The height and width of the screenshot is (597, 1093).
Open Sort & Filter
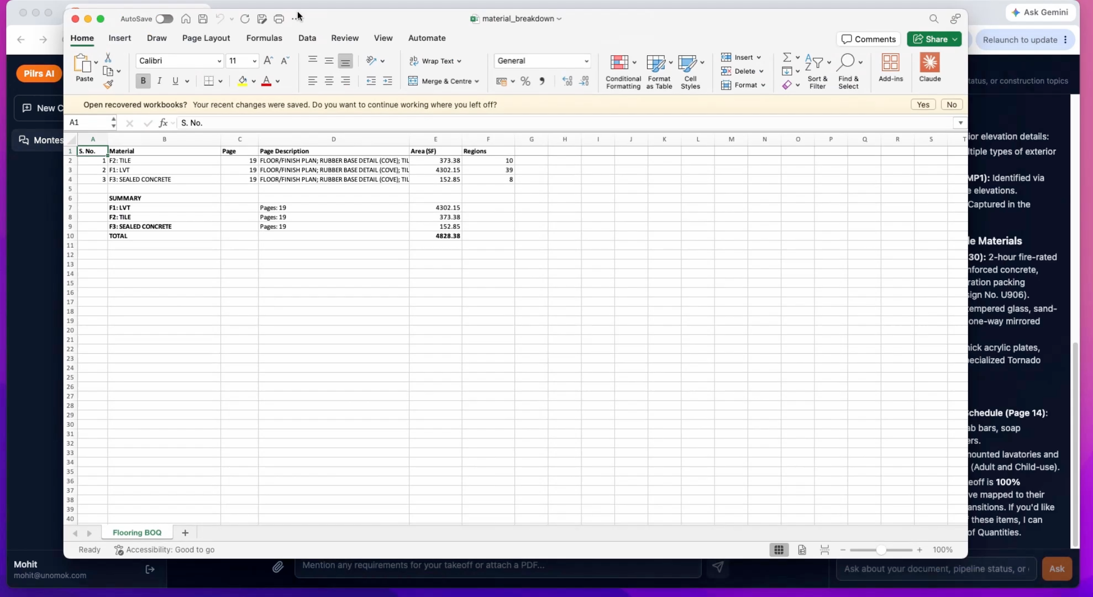[817, 72]
